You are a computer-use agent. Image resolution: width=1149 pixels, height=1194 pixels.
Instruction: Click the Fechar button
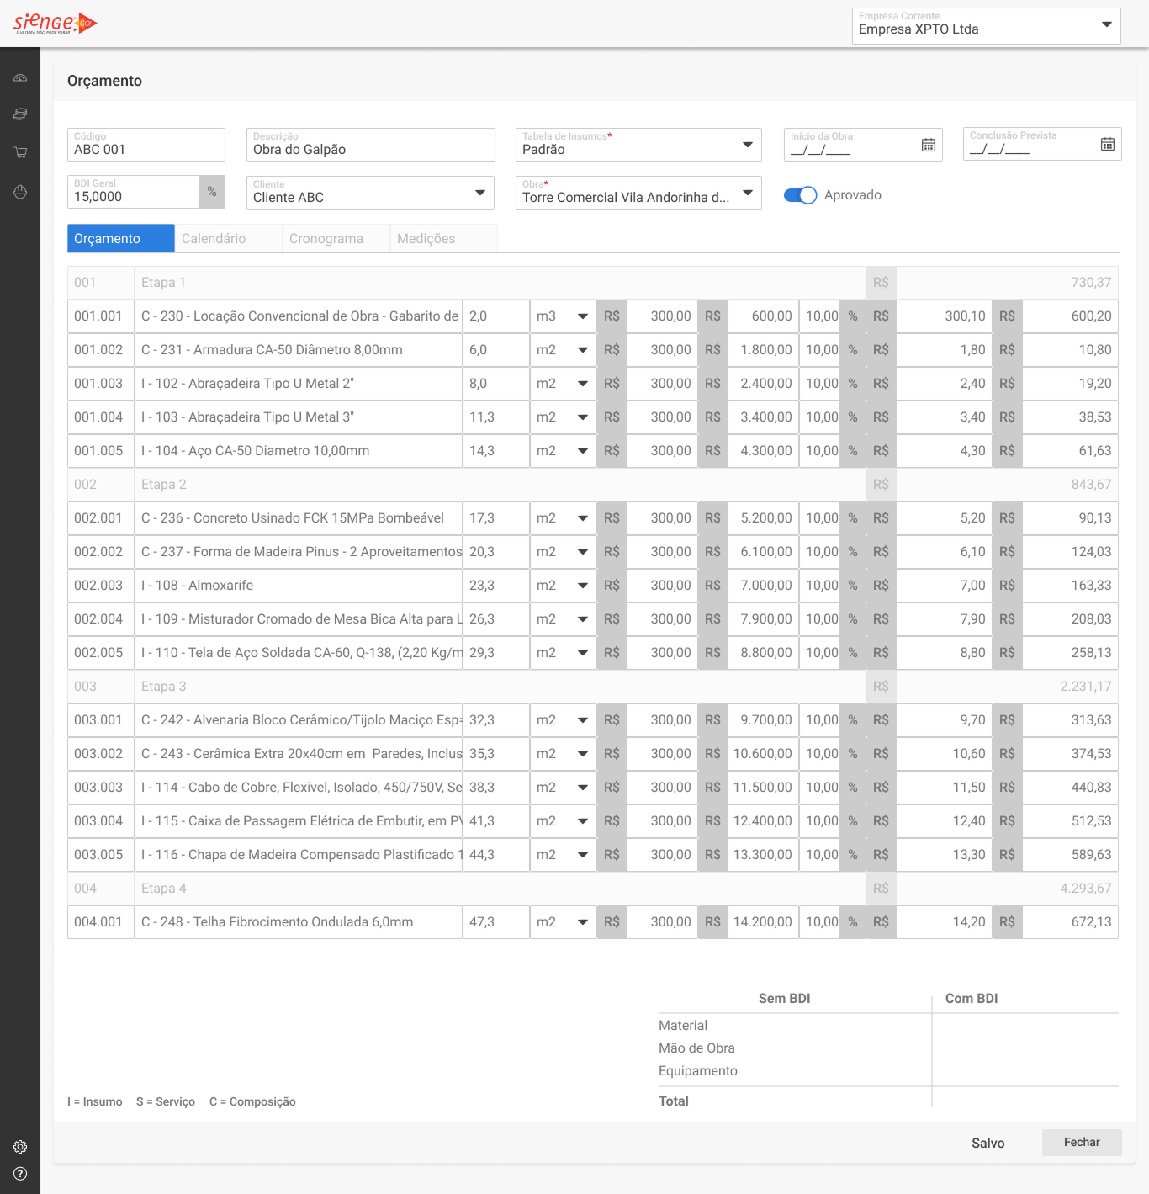pos(1081,1142)
